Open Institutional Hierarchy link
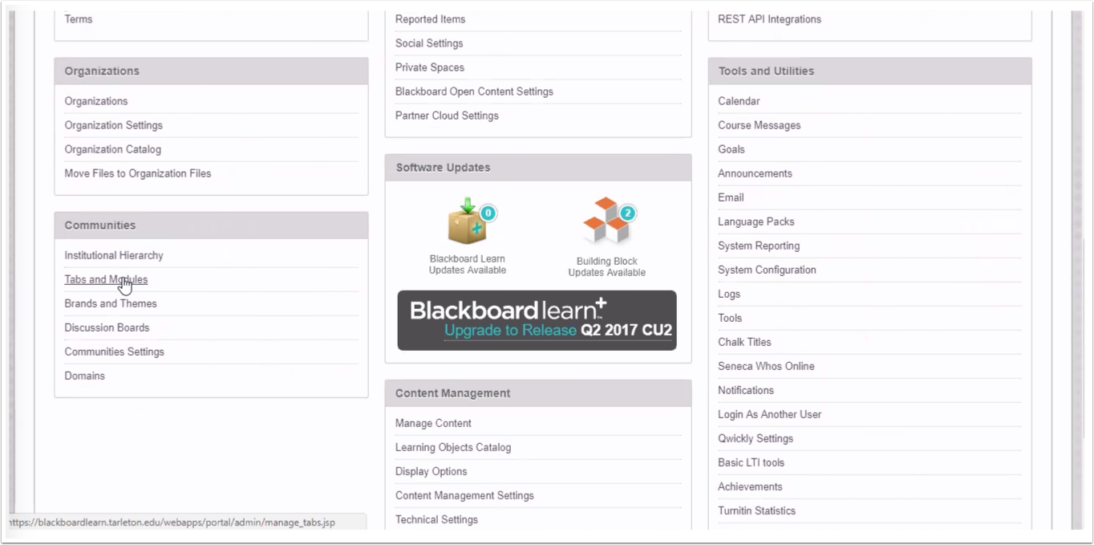Image resolution: width=1094 pixels, height=545 pixels. [114, 255]
